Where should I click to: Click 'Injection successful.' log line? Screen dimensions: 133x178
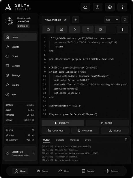pyautogui.click(x=67, y=157)
